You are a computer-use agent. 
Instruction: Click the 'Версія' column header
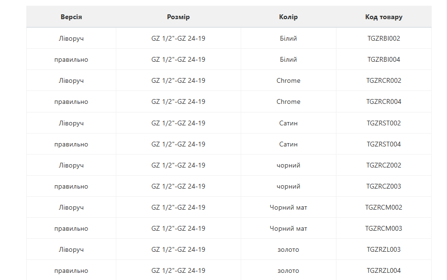coord(71,17)
